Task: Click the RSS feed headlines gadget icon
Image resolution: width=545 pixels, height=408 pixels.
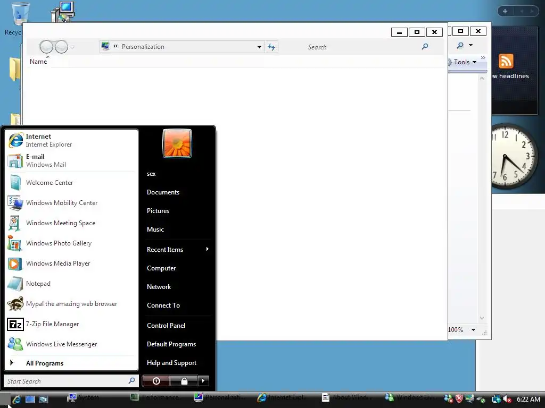Action: click(x=506, y=61)
